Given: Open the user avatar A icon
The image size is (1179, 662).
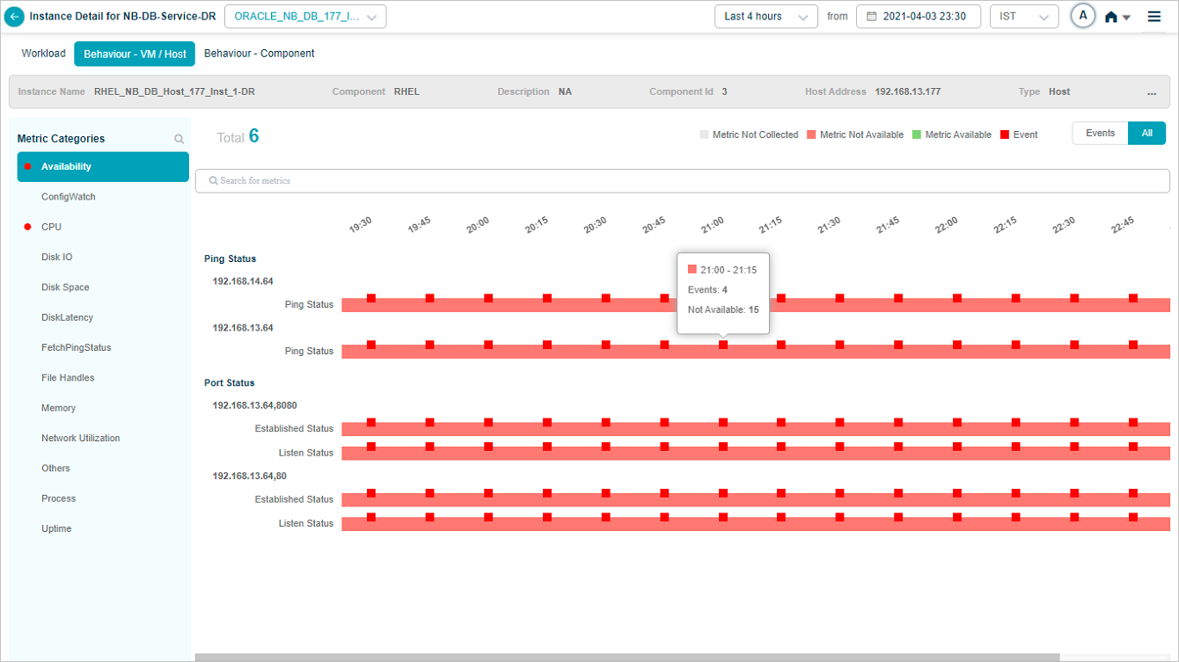Looking at the screenshot, I should click(x=1083, y=16).
